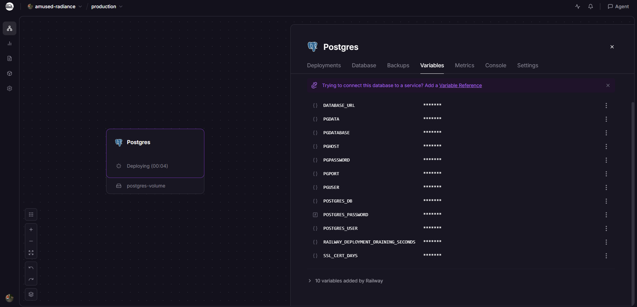This screenshot has height=307, width=637.
Task: Open menu for PGPORT variable
Action: (x=606, y=174)
